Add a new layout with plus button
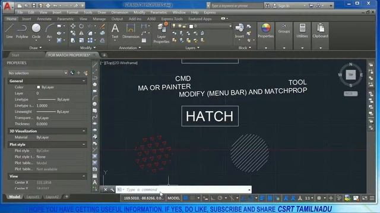The width and height of the screenshot is (380, 213). [x=66, y=197]
